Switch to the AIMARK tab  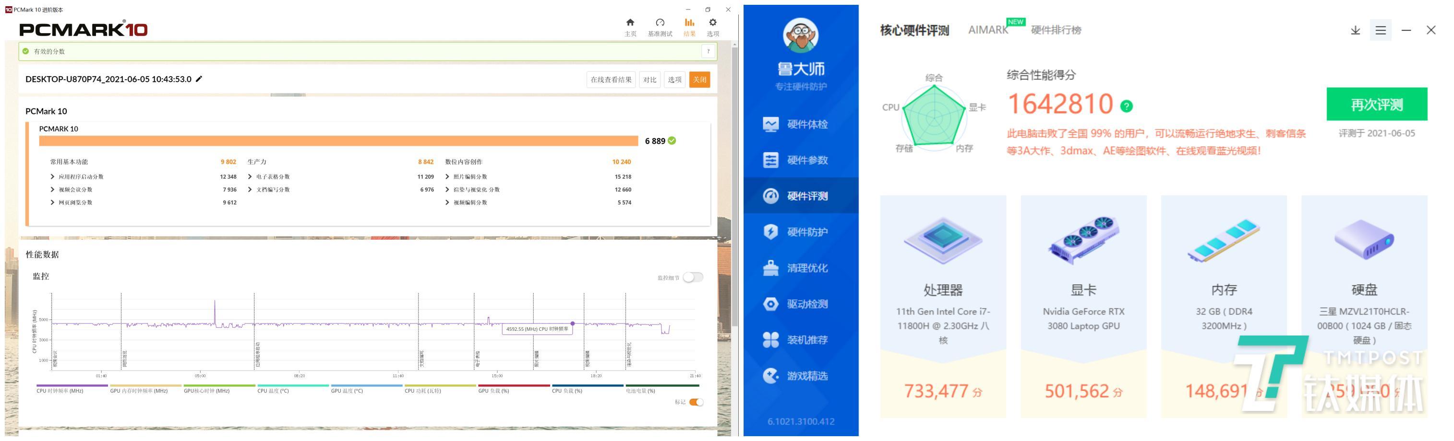[x=988, y=29]
